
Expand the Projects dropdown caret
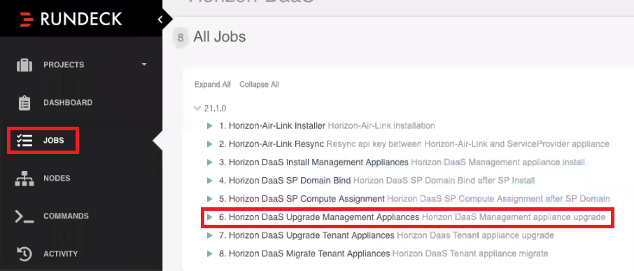pos(144,64)
